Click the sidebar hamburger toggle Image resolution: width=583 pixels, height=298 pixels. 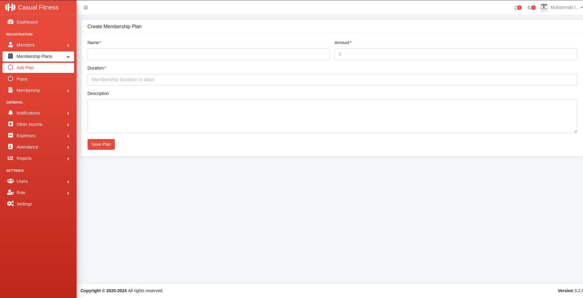pos(86,7)
